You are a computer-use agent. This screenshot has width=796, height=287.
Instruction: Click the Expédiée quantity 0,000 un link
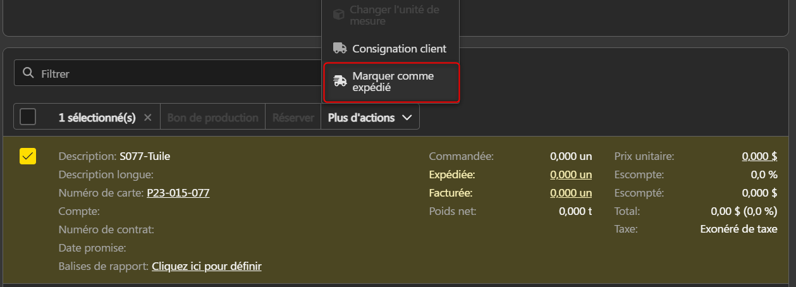click(571, 174)
